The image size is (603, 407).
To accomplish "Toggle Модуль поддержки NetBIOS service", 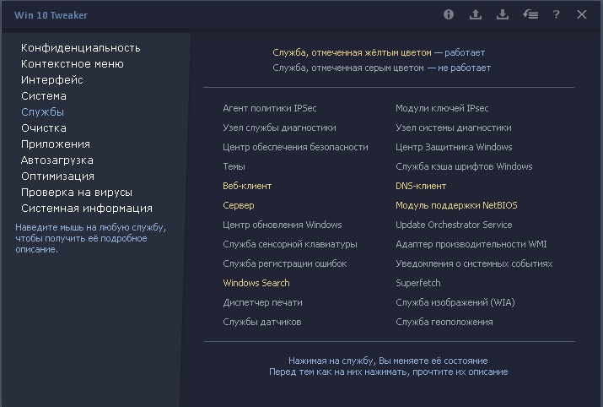I will (x=456, y=205).
